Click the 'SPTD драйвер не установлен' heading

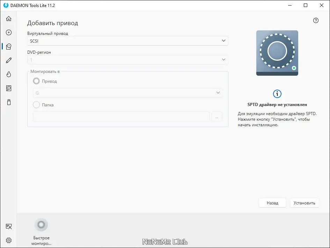277,105
